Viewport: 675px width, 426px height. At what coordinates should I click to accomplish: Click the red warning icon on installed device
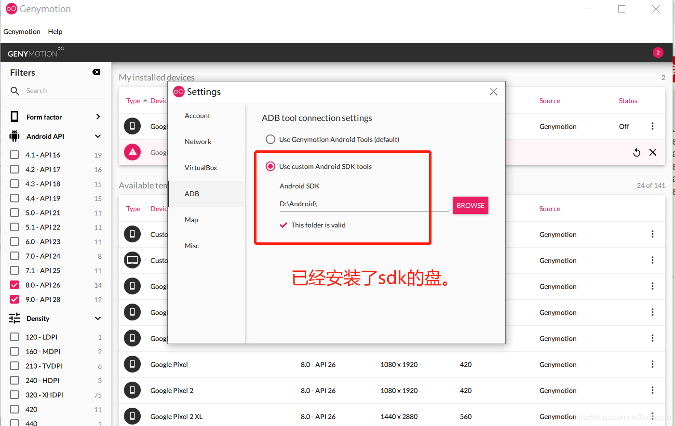click(133, 152)
